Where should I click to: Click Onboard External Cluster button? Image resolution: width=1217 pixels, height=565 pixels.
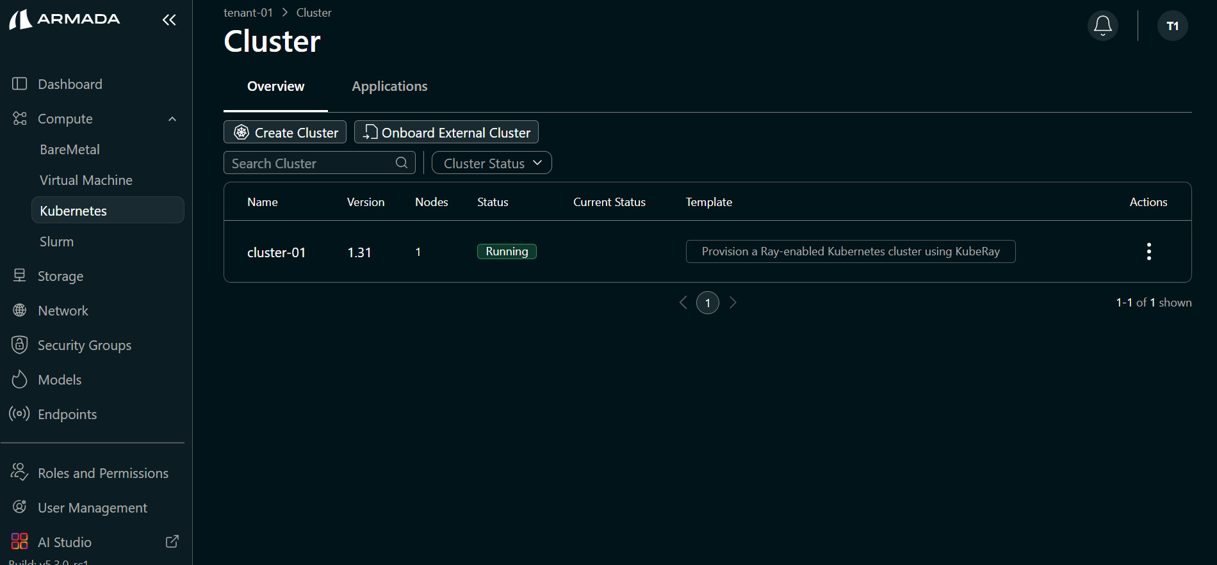pos(446,132)
